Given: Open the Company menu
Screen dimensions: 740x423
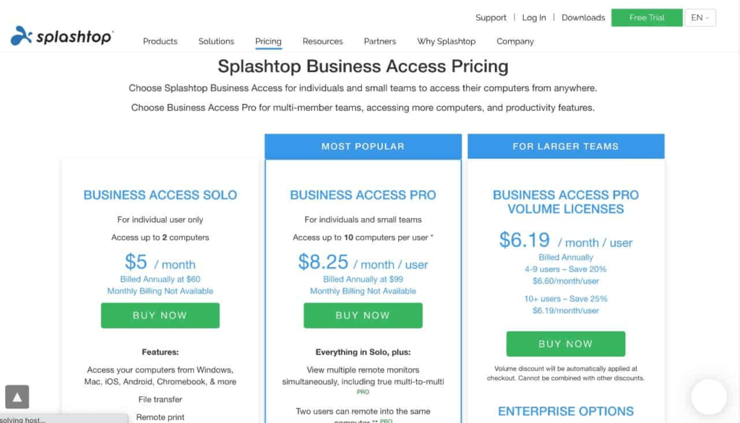Looking at the screenshot, I should point(515,41).
